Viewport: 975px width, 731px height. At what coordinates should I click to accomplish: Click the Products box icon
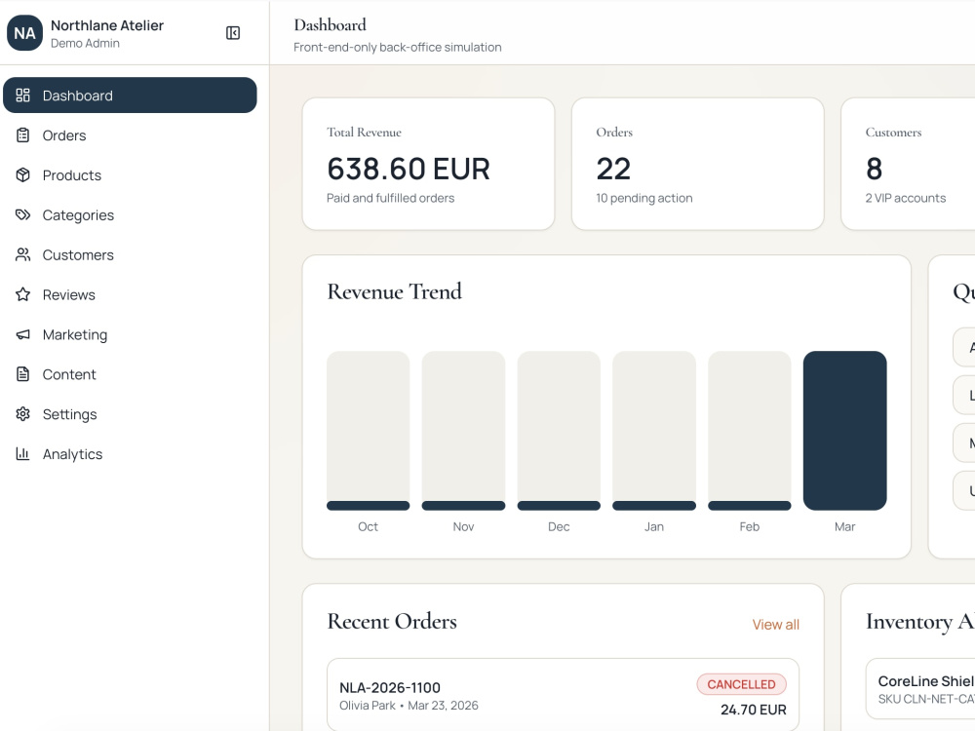tap(23, 174)
